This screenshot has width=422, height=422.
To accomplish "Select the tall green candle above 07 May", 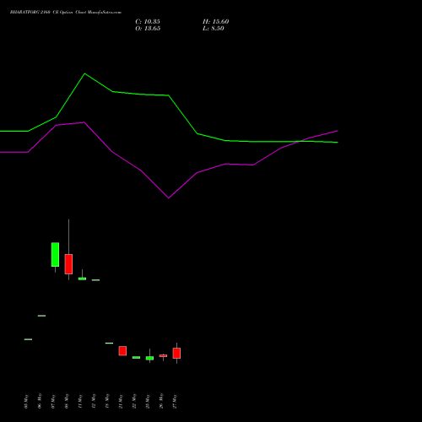I will click(55, 254).
